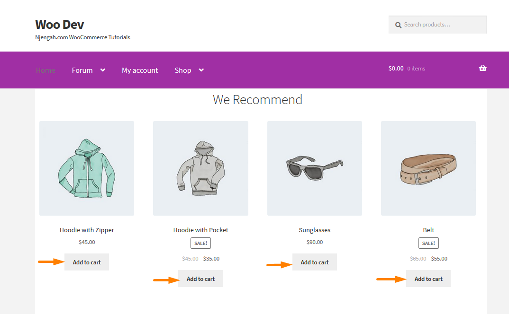Click the $35.00 Hoodie with Pocket sale price
Viewport: 509px width, 314px height.
(x=211, y=259)
